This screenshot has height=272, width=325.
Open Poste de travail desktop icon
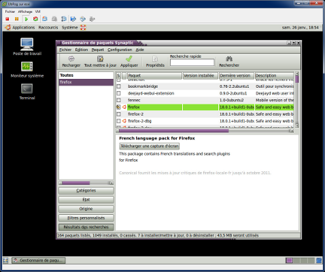click(x=27, y=47)
